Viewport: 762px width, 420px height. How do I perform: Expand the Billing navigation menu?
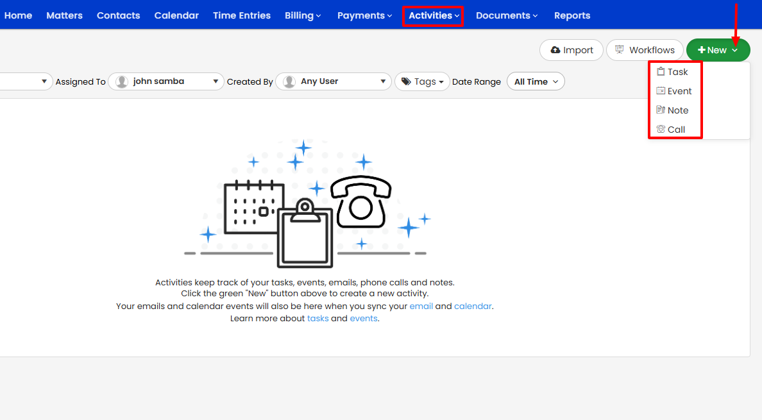coord(303,15)
